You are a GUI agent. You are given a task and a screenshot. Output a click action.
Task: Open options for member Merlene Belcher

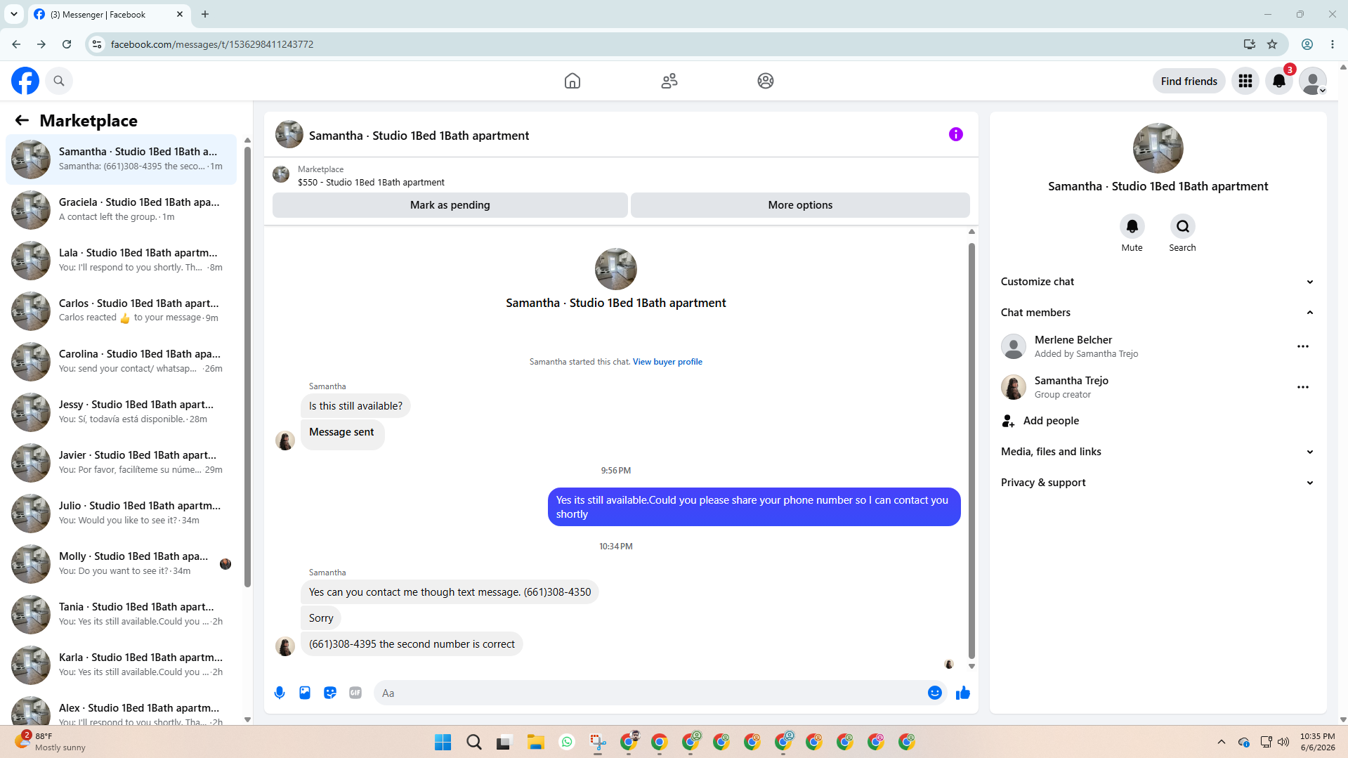pos(1303,346)
